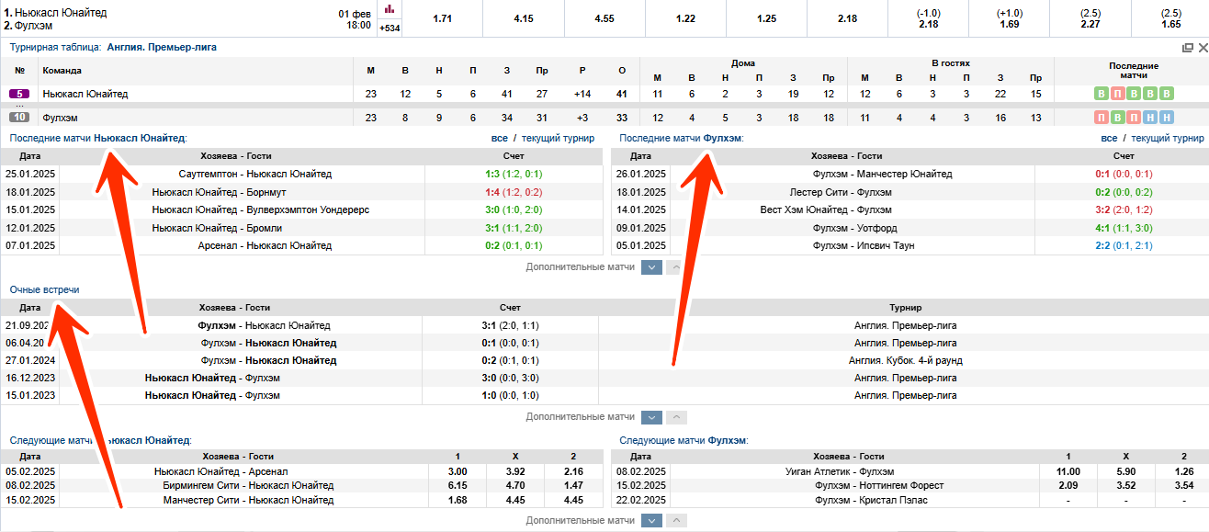Open the Ньюкасл Юнайтед - Бромли match row

[217, 228]
